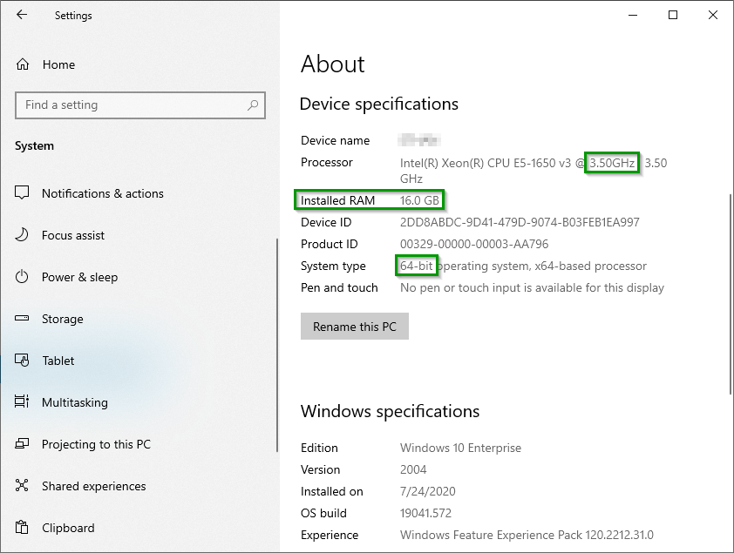
Task: Click the Storage drive icon
Action: (x=24, y=319)
